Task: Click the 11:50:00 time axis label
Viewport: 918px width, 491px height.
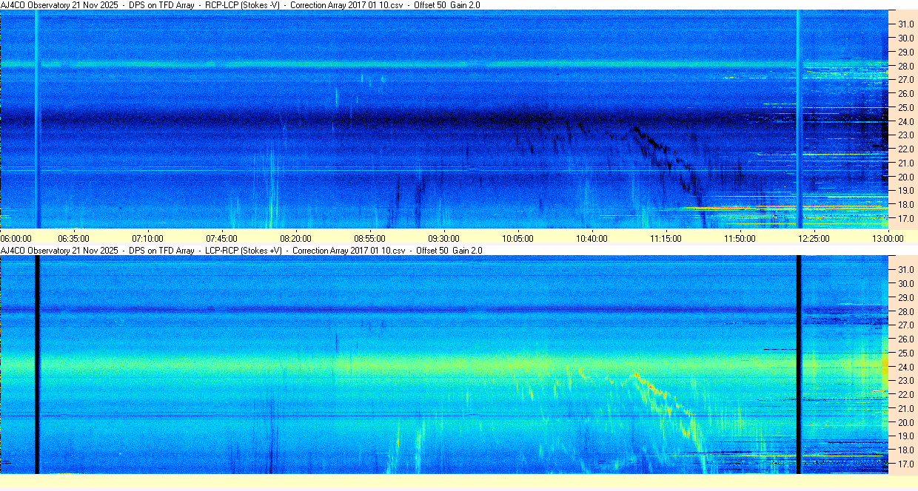Action: click(740, 239)
